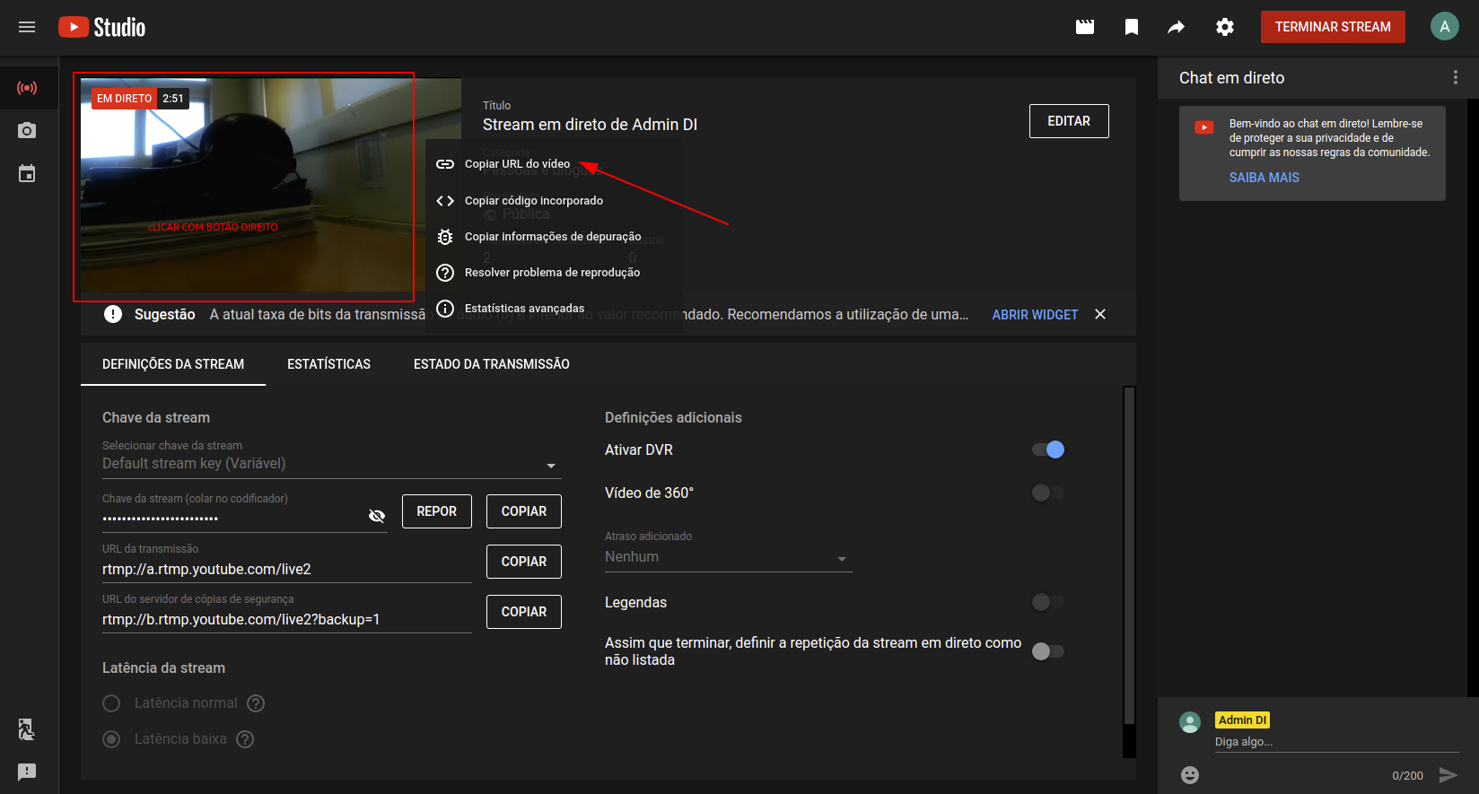Click the info icon for Estatísticas avançadas
Image resolution: width=1479 pixels, height=794 pixels.
coord(445,309)
